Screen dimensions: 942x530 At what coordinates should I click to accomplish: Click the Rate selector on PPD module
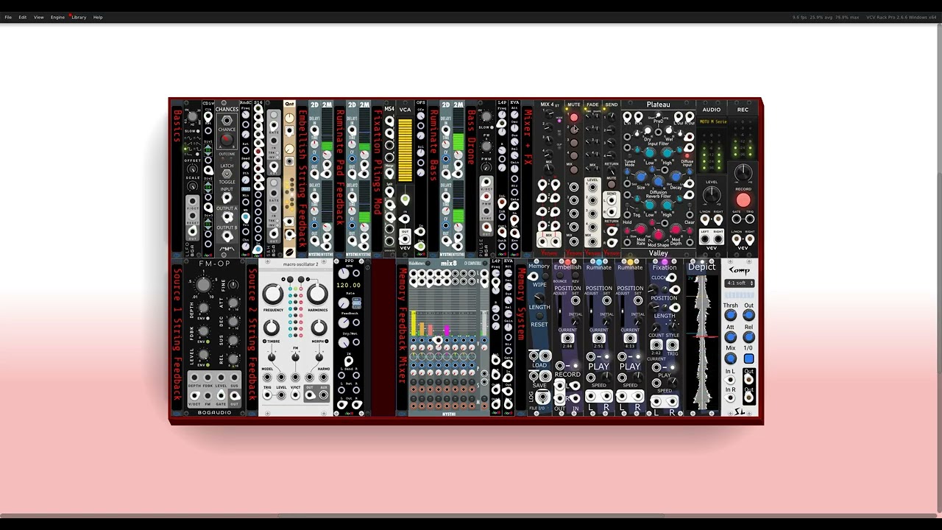coord(356,303)
